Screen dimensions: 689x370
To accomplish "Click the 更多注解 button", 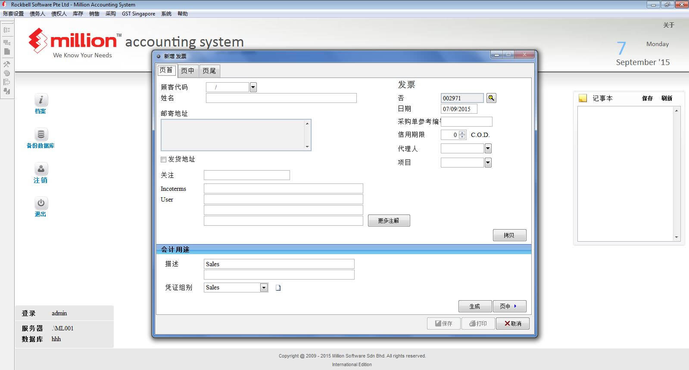I will point(389,221).
